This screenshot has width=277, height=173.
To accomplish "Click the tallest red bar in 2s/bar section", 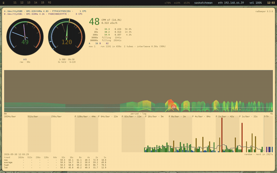I will (222, 135).
